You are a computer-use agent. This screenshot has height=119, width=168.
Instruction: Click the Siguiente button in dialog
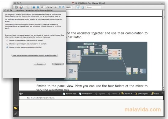[58, 64]
